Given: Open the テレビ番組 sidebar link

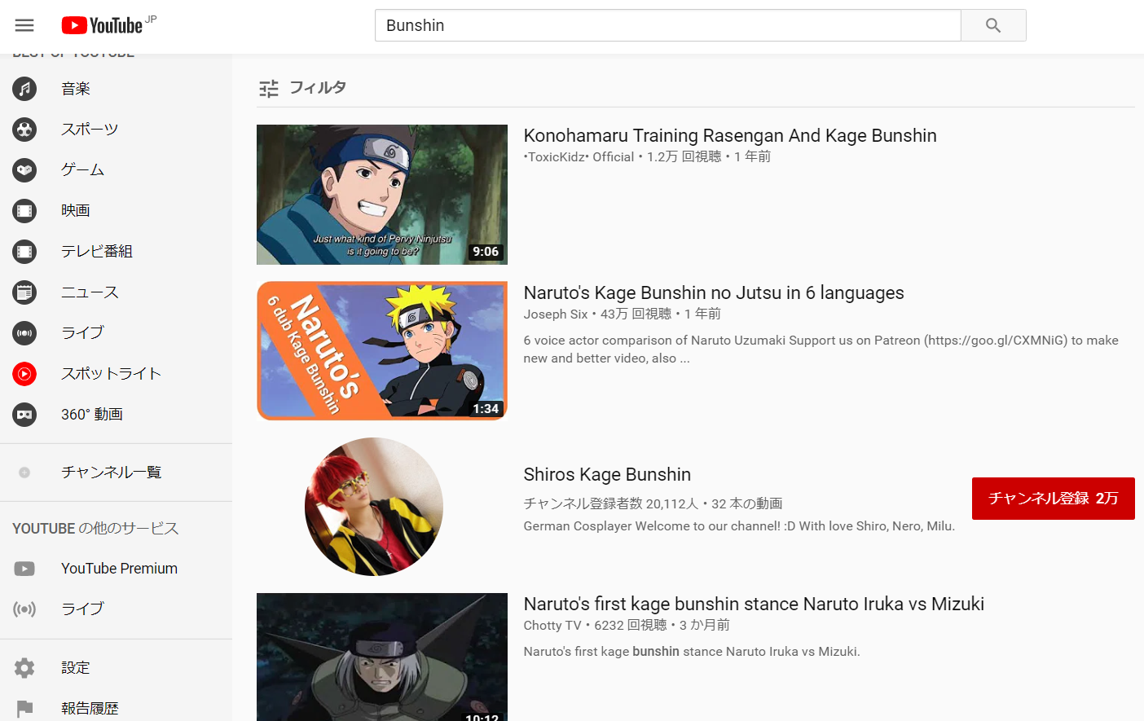Looking at the screenshot, I should 97,252.
